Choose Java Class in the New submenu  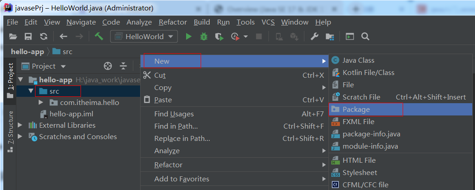[x=358, y=60]
